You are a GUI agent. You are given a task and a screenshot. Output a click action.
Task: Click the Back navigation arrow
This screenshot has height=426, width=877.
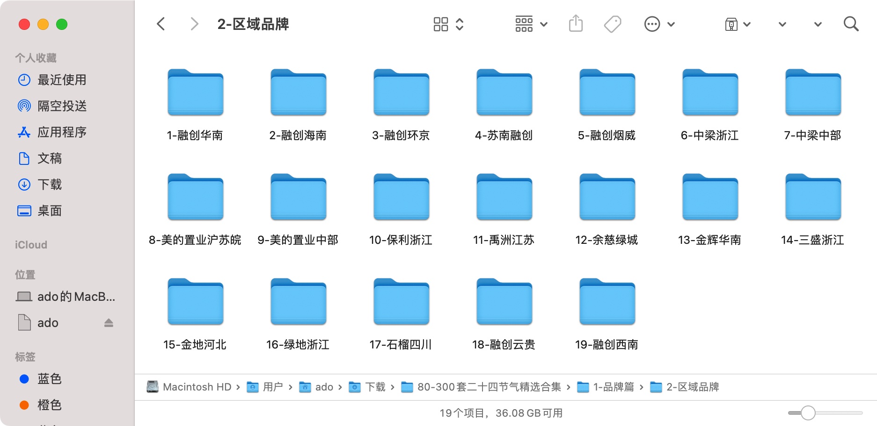point(161,23)
